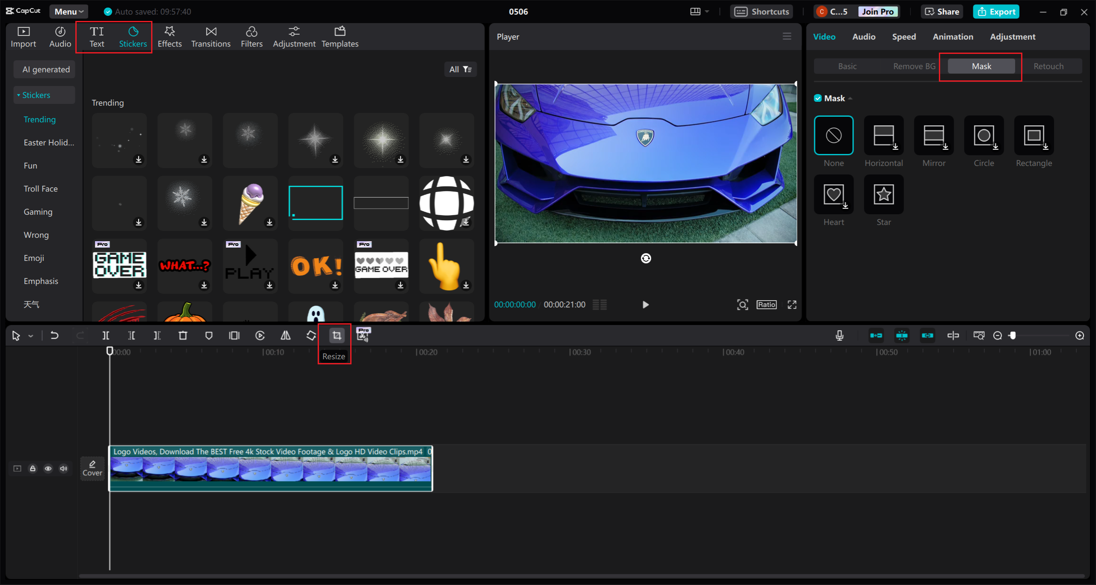Click the Resize crop icon
Screen dimensions: 1096x585
[x=337, y=336]
